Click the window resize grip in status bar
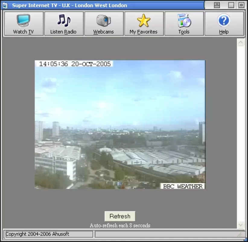Screen dimensions: 248x242 coord(240,235)
